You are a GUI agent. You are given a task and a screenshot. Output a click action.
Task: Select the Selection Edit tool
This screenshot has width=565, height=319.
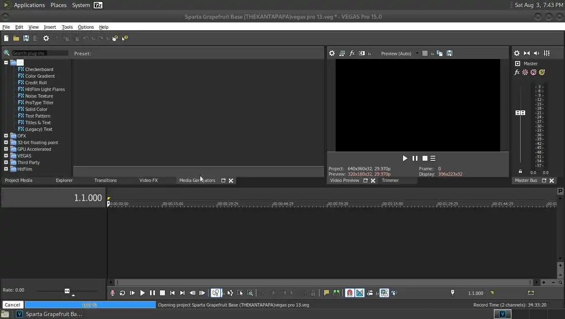coord(240,293)
